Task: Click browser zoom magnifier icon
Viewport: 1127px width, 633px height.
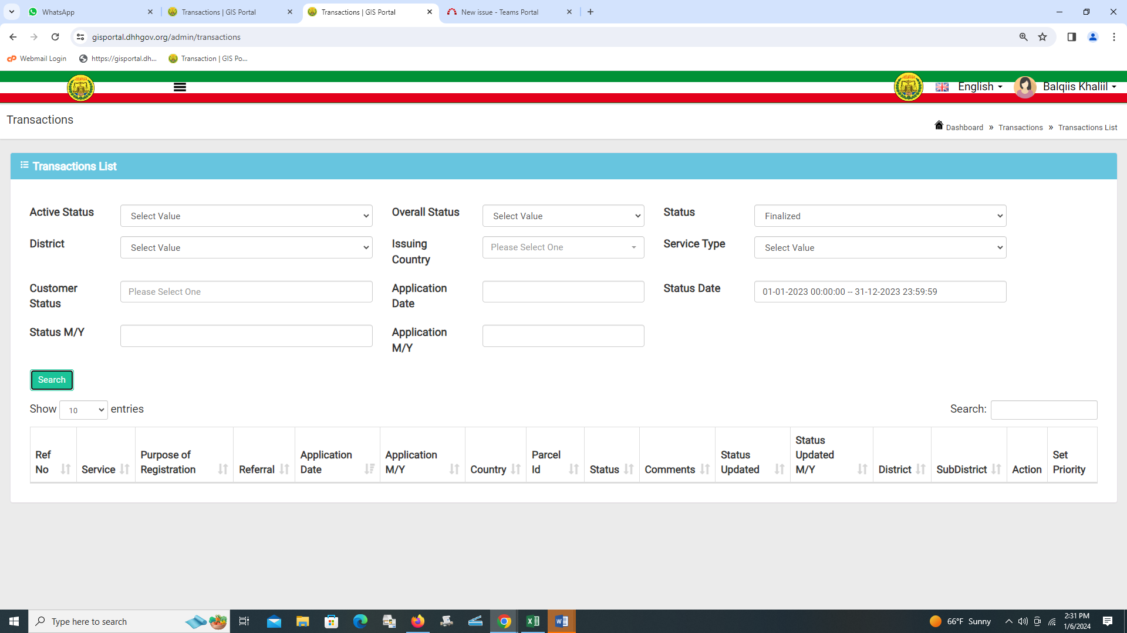Action: 1023,37
